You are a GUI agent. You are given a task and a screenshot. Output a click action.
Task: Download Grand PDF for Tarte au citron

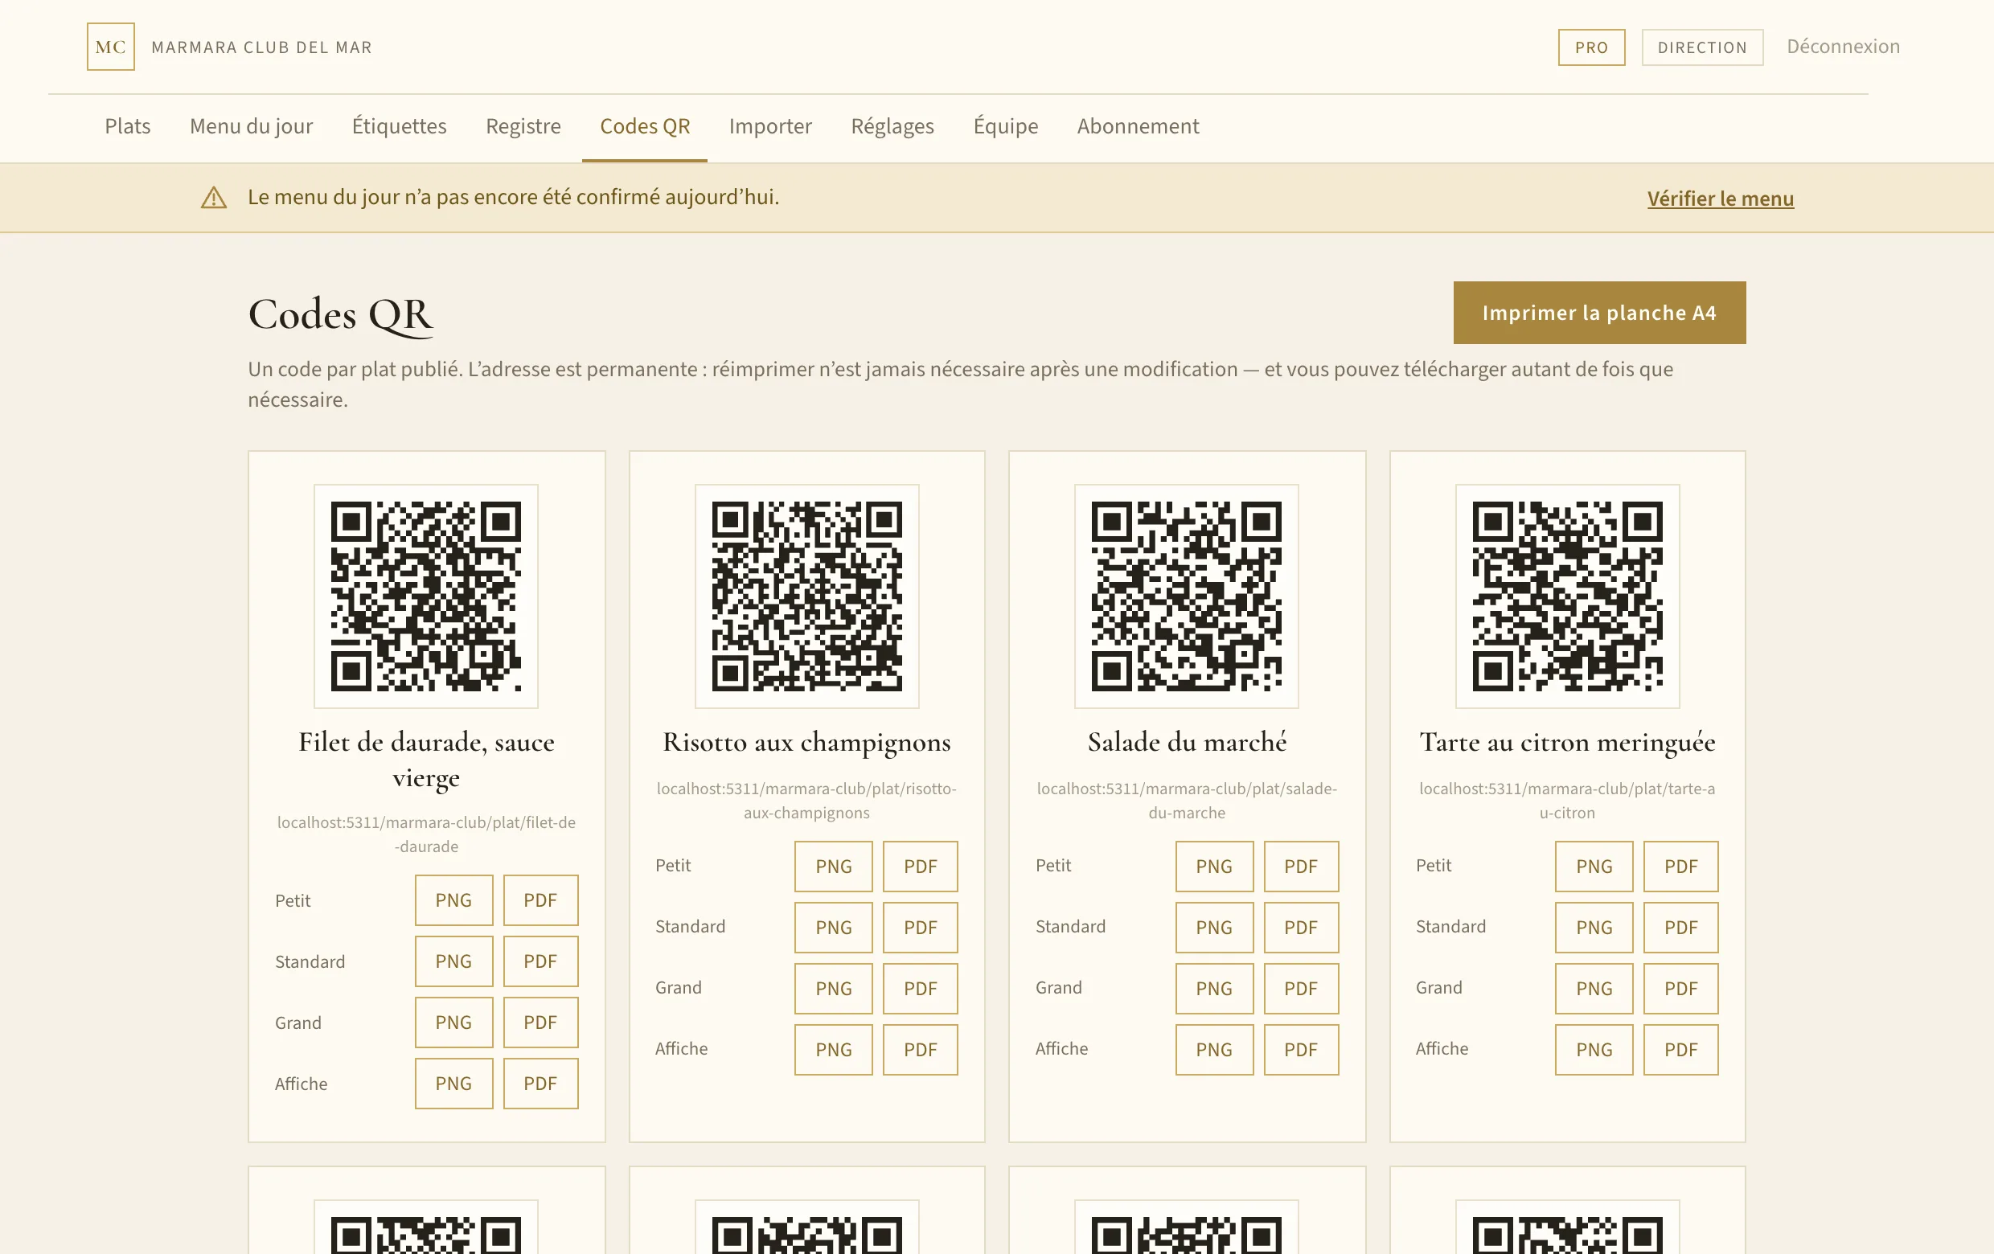[x=1681, y=989]
